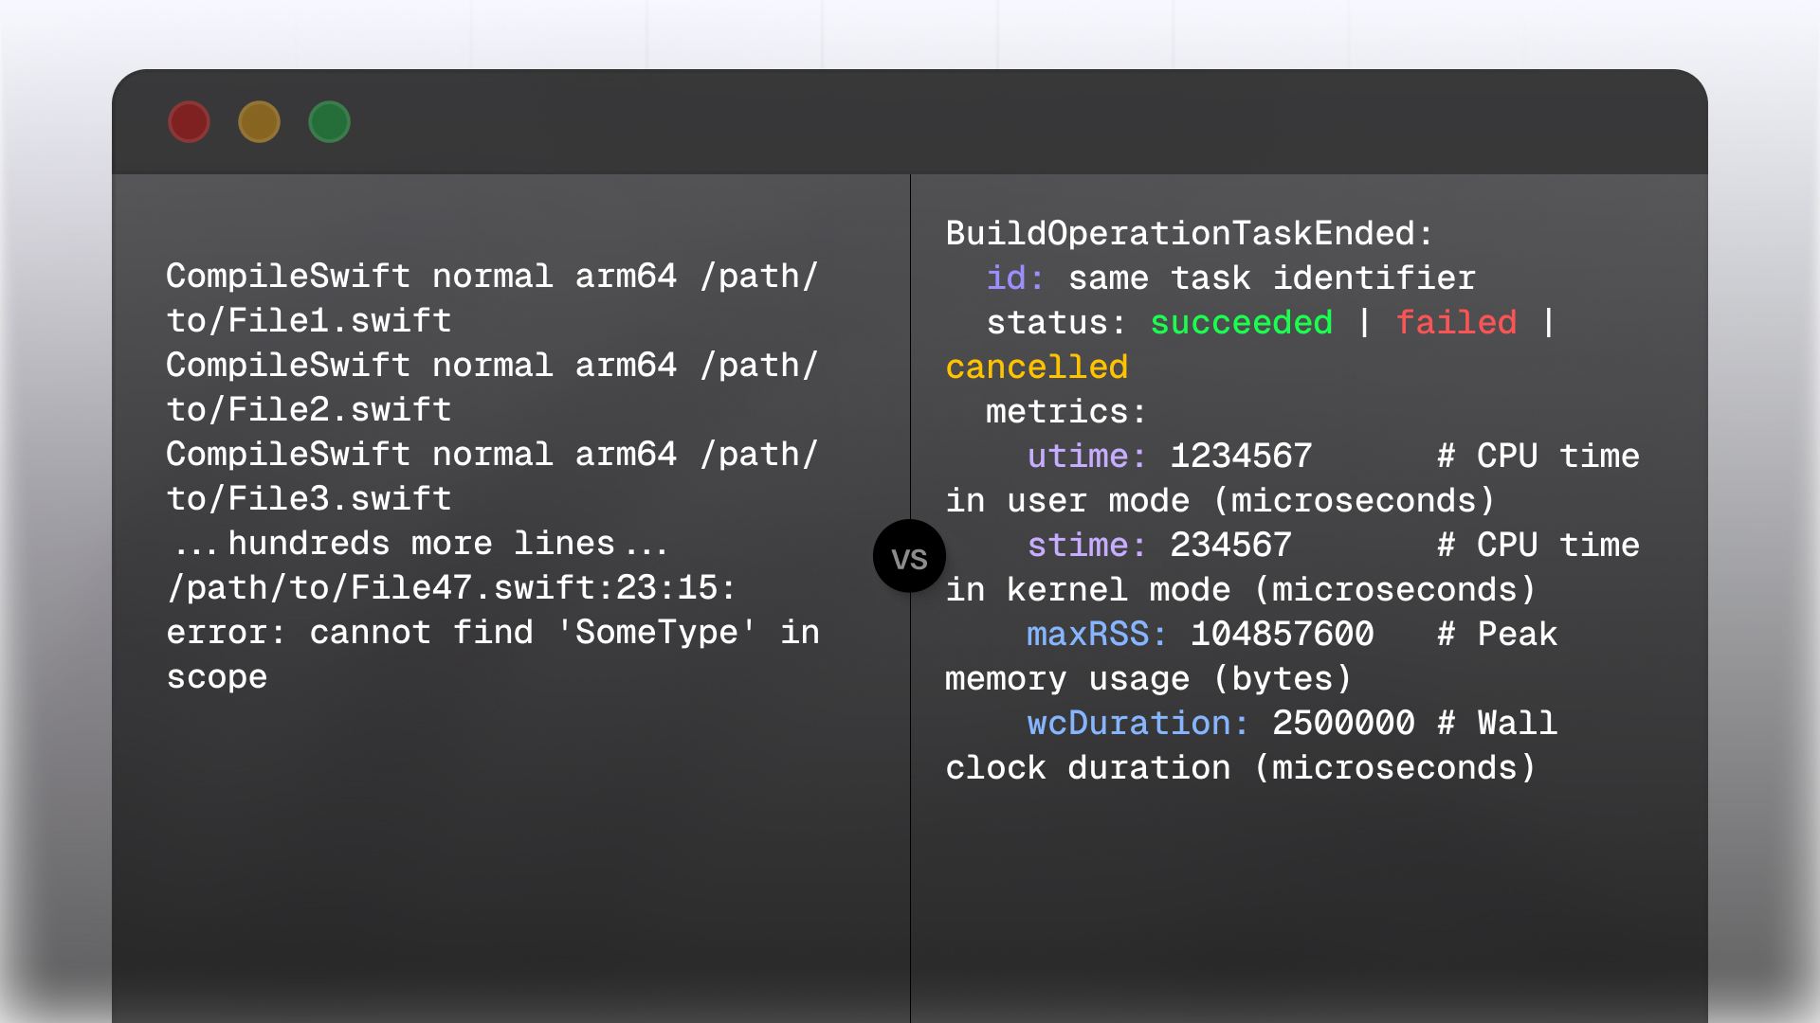Click the maxRSS: key
The width and height of the screenshot is (1820, 1023).
tap(1096, 635)
